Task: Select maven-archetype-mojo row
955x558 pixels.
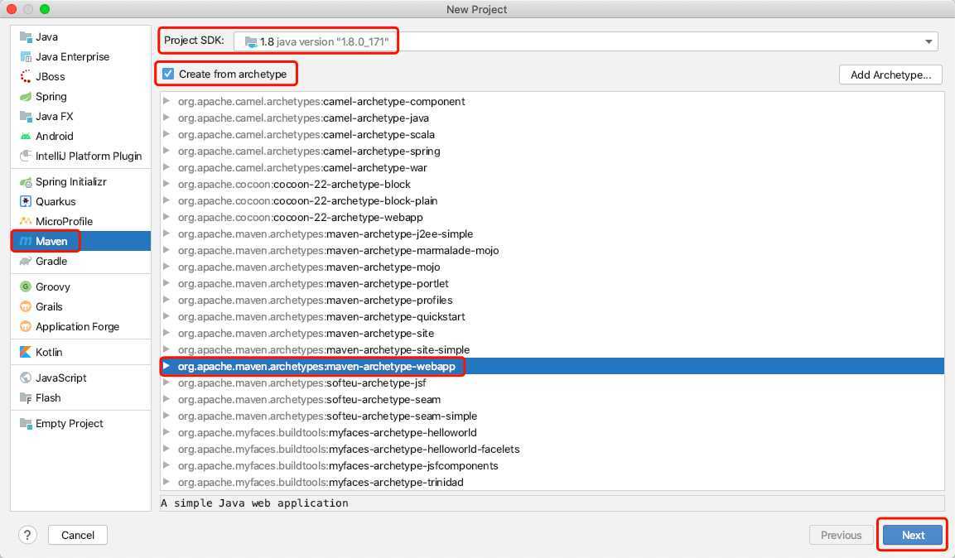Action: click(552, 267)
